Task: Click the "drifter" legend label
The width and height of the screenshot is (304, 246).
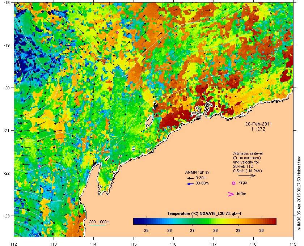Action: tap(241, 194)
